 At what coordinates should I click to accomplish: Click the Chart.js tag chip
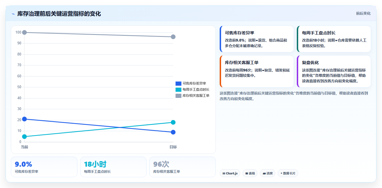click(230, 173)
